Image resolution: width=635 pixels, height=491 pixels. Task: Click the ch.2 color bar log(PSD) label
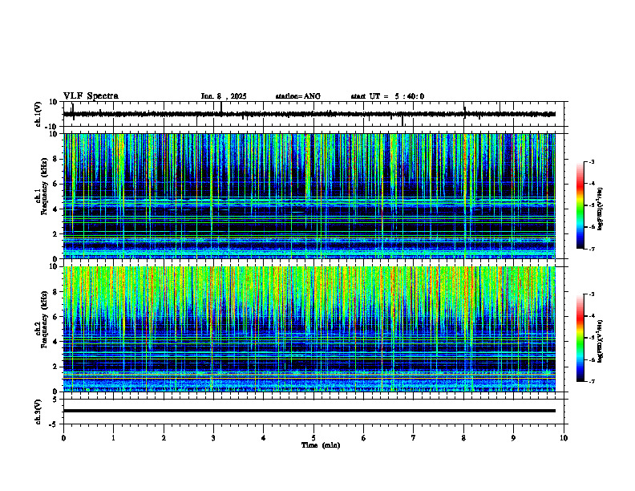[601, 341]
